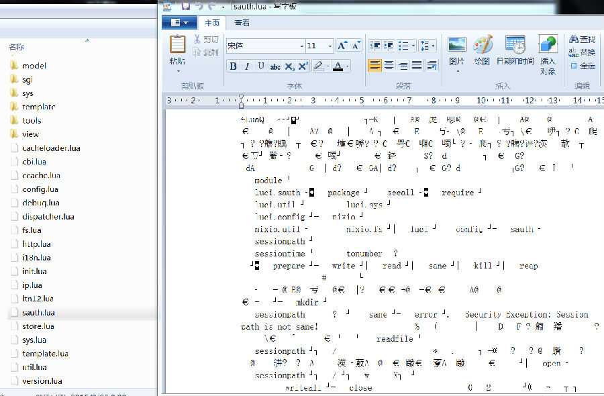Screen dimensions: 604x396
Task: Toggle Italic formatting
Action: 247,66
